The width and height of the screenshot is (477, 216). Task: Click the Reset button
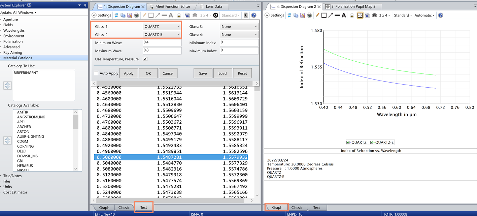(242, 73)
